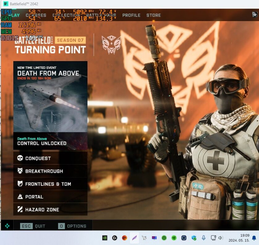Screen dimensions: 259x245
Task: Open the player emblem icon top right
Action: (x=255, y=15)
